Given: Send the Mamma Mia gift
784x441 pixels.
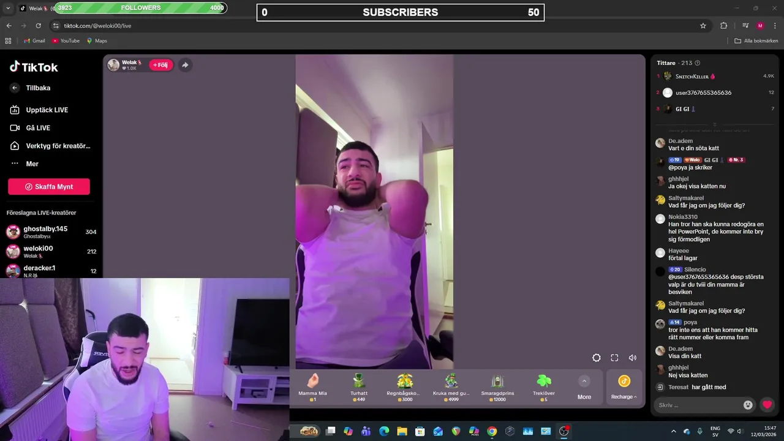Looking at the screenshot, I should pos(312,387).
